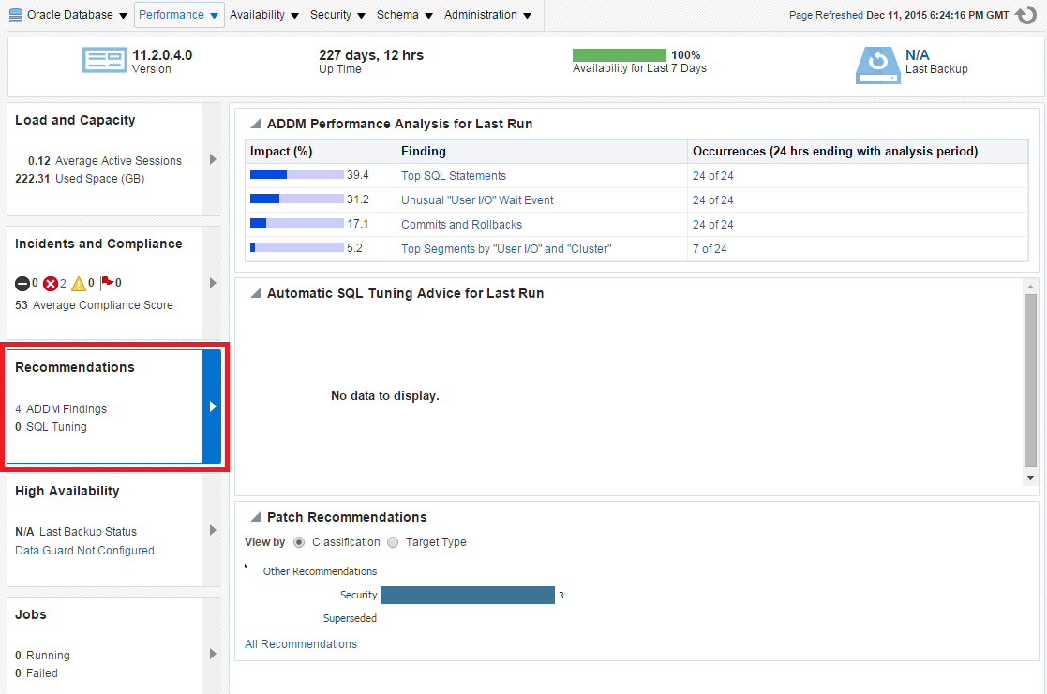1047x694 pixels.
Task: Open Top Segments by "User I/O" and "Cluster"
Action: point(506,249)
